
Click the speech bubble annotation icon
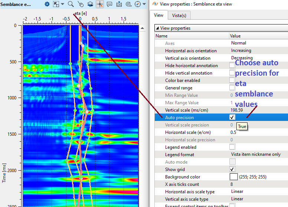(x=109, y=4)
